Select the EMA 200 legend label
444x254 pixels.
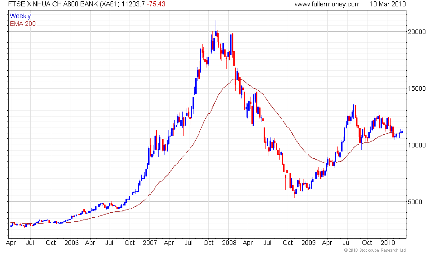click(x=23, y=24)
